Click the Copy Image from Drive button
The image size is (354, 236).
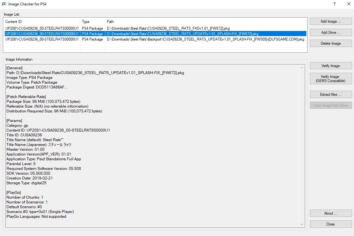click(x=331, y=105)
